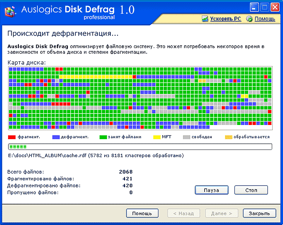Screen dimensions: 283x225
Task: Open the Ускорить PC link
Action: (x=225, y=19)
